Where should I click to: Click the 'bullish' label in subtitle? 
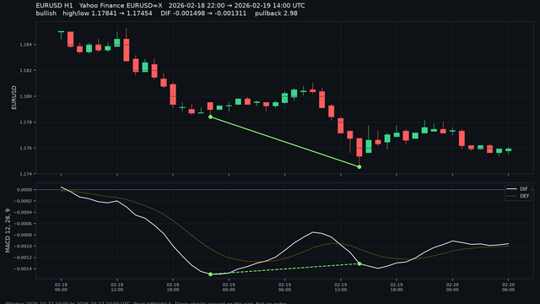click(46, 14)
